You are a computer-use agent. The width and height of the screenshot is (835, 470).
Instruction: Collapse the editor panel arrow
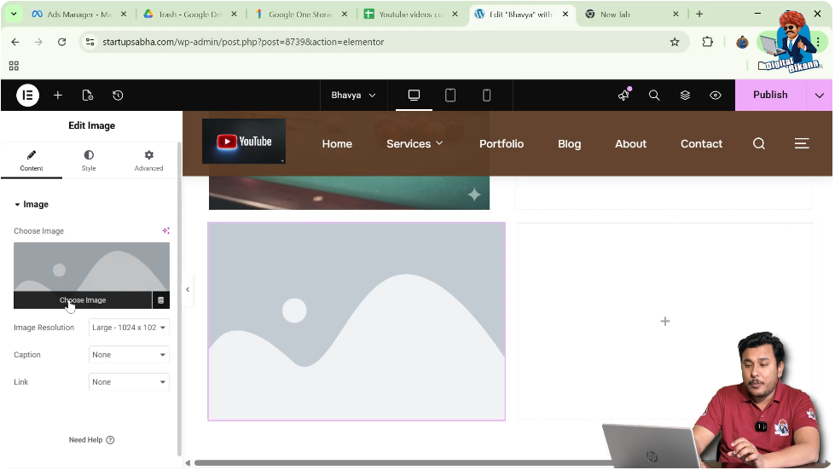click(x=188, y=289)
